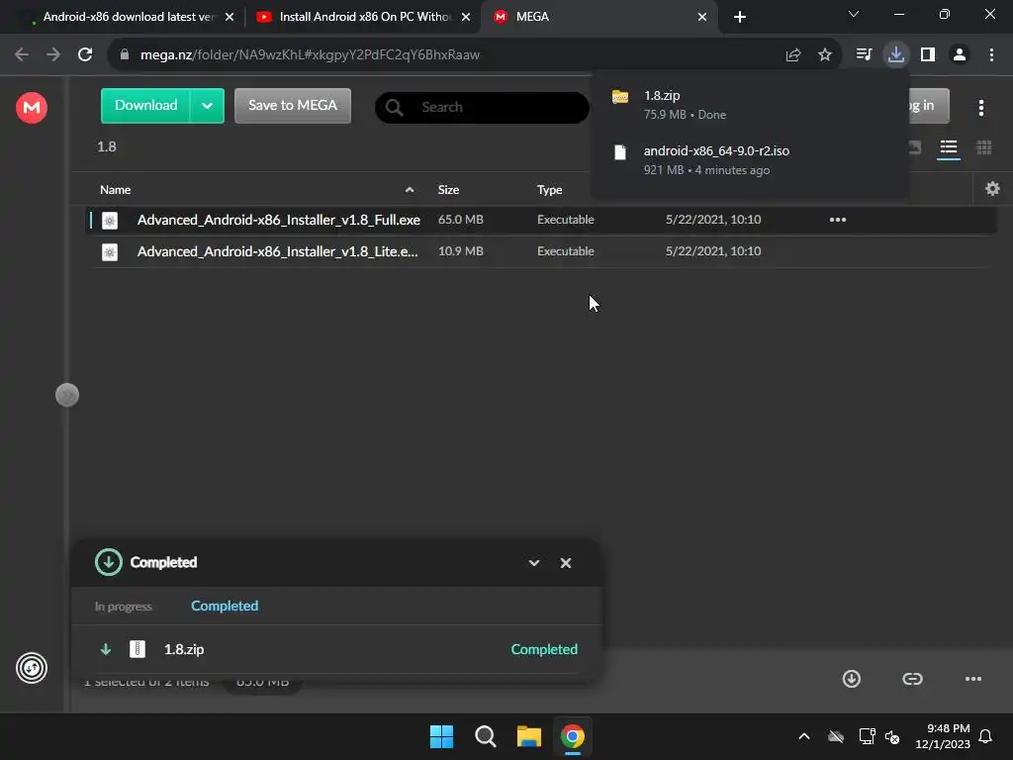The height and width of the screenshot is (760, 1013).
Task: Click the Full.exe file type icon
Action: 110,221
